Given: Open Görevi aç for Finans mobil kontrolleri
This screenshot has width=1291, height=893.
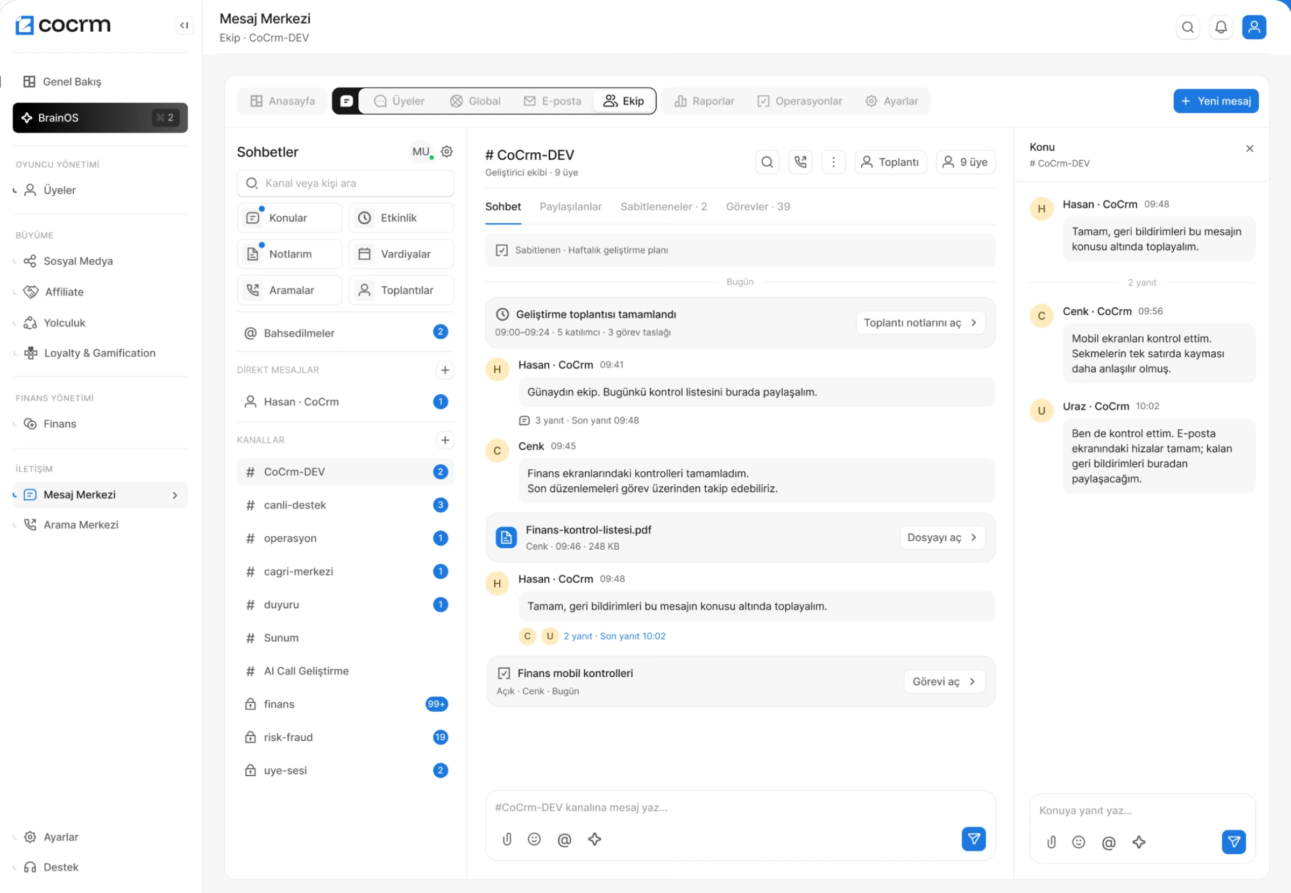Looking at the screenshot, I should pyautogui.click(x=944, y=681).
